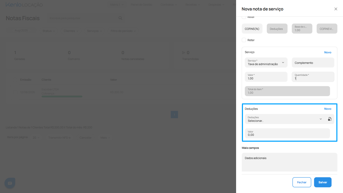Tick the Reter checkbox below the COFINS fields
343x193 pixels.
[244, 40]
